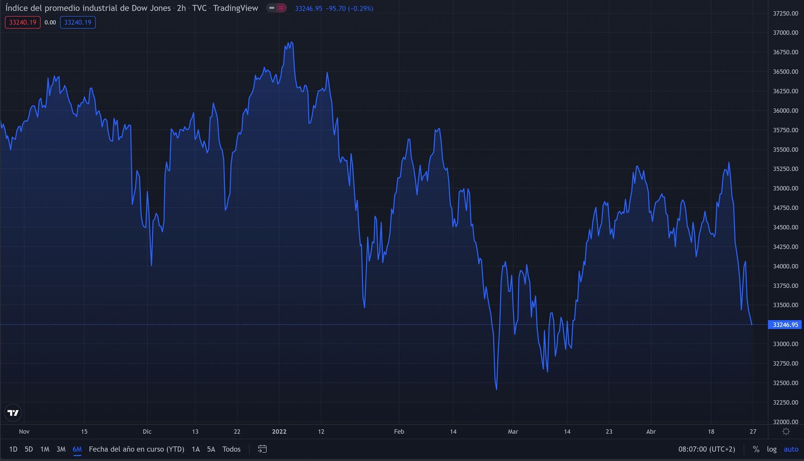Select the 1A time range
This screenshot has width=804, height=461.
coord(195,449)
